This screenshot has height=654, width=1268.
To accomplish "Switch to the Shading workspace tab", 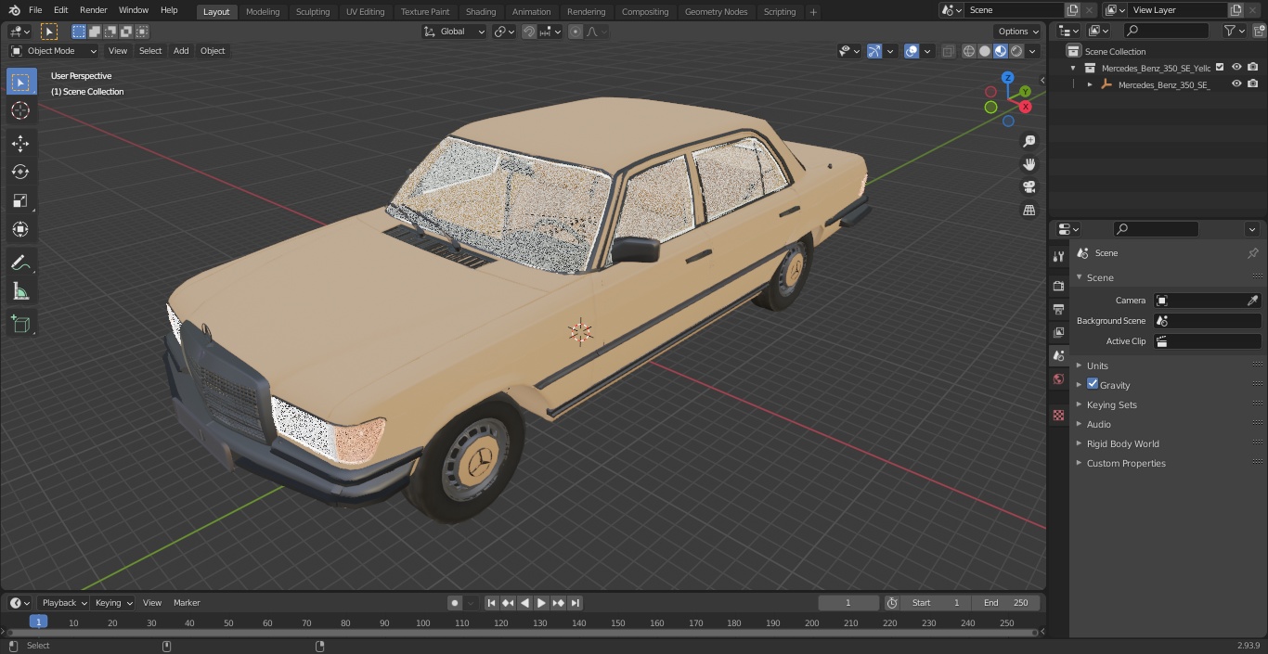I will 481,12.
